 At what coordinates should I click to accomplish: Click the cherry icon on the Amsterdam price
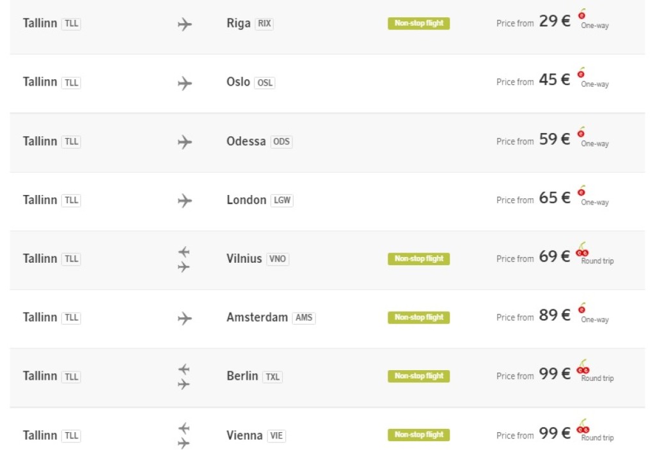coord(581,308)
